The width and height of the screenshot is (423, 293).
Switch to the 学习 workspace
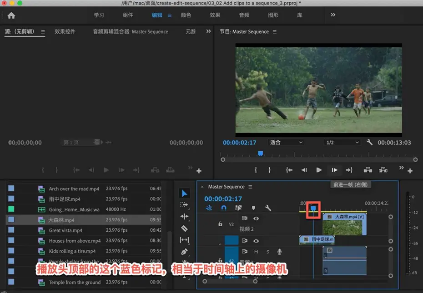pos(99,15)
